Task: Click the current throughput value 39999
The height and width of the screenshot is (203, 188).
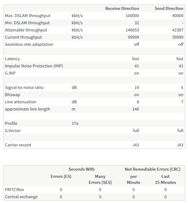Action: coord(178,37)
